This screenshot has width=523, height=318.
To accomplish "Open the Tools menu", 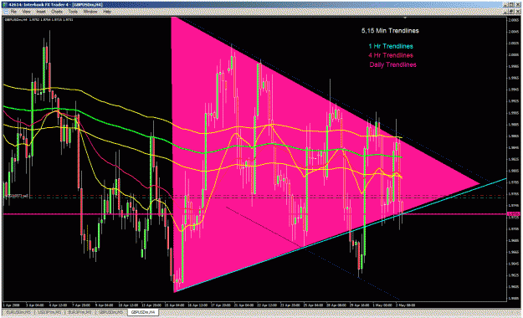I will 73,12.
